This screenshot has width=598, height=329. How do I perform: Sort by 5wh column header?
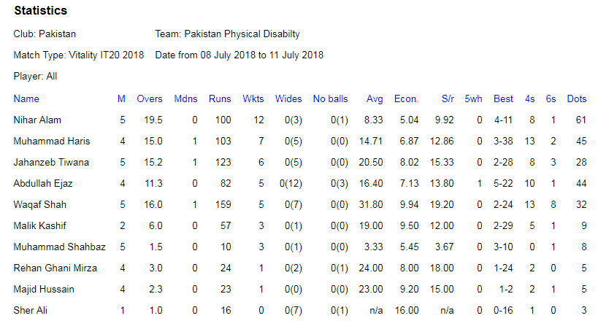tap(473, 98)
